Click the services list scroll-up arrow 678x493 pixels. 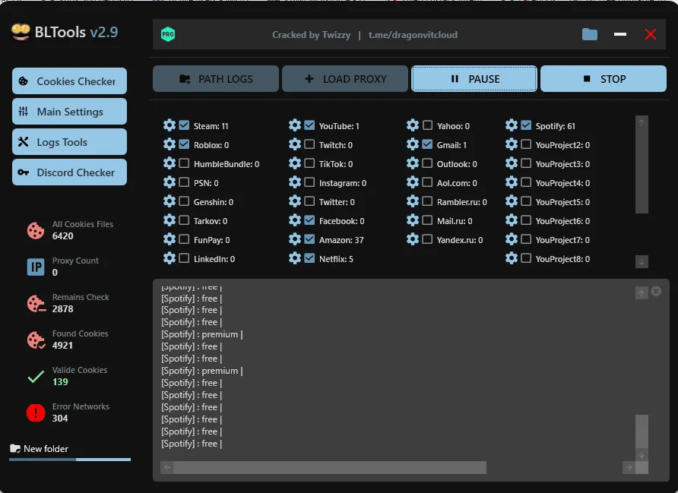click(642, 122)
